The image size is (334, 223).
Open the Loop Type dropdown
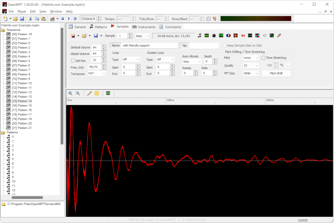(131, 59)
